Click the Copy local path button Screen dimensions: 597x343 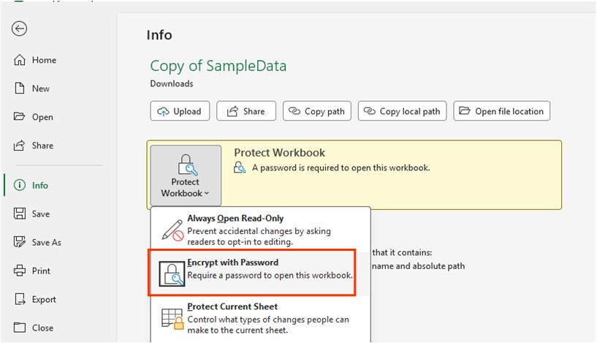(x=402, y=111)
